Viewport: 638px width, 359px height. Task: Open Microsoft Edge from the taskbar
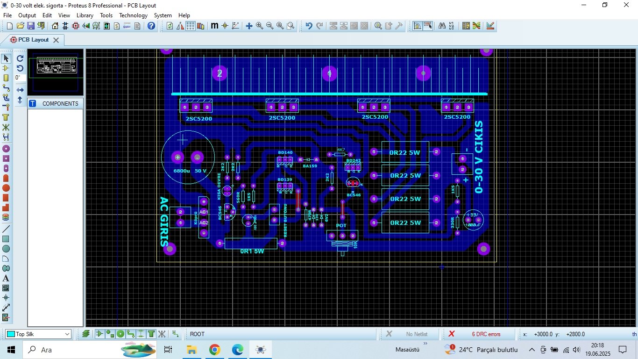[237, 350]
